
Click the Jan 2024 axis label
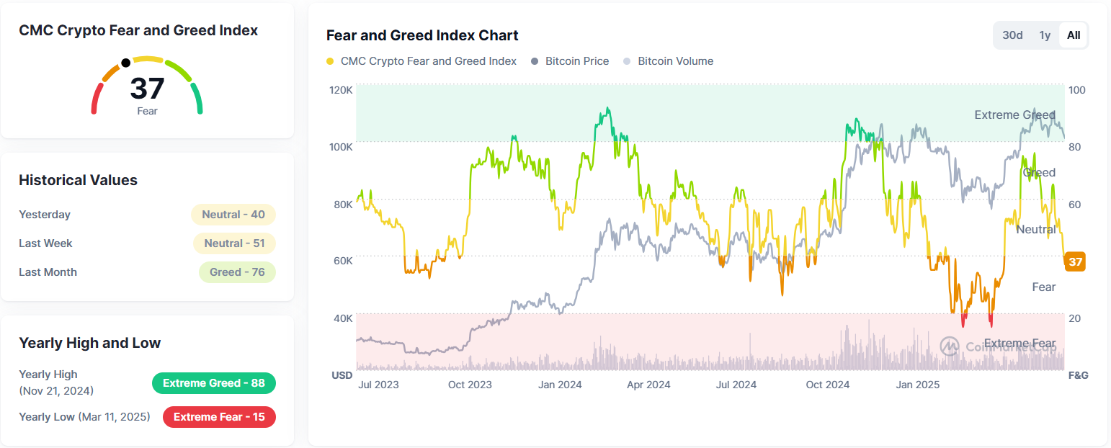click(560, 385)
